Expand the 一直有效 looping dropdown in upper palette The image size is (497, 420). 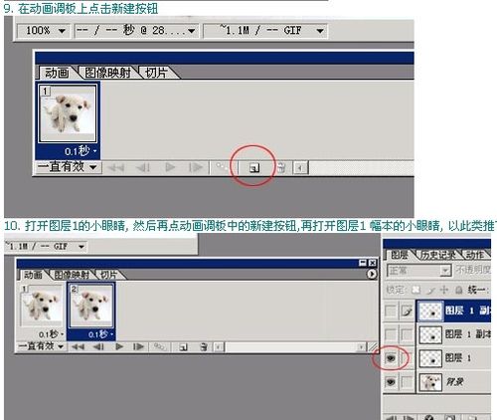pyautogui.click(x=68, y=167)
